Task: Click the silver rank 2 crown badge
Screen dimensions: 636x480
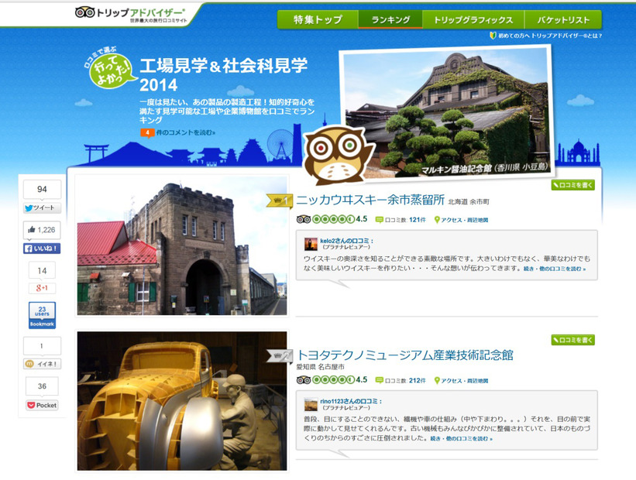Action: tap(280, 355)
